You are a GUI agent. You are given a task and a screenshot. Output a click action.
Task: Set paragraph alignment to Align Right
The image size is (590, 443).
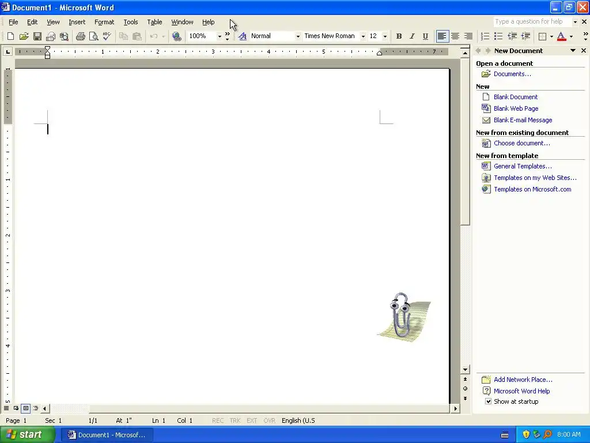[x=468, y=36]
